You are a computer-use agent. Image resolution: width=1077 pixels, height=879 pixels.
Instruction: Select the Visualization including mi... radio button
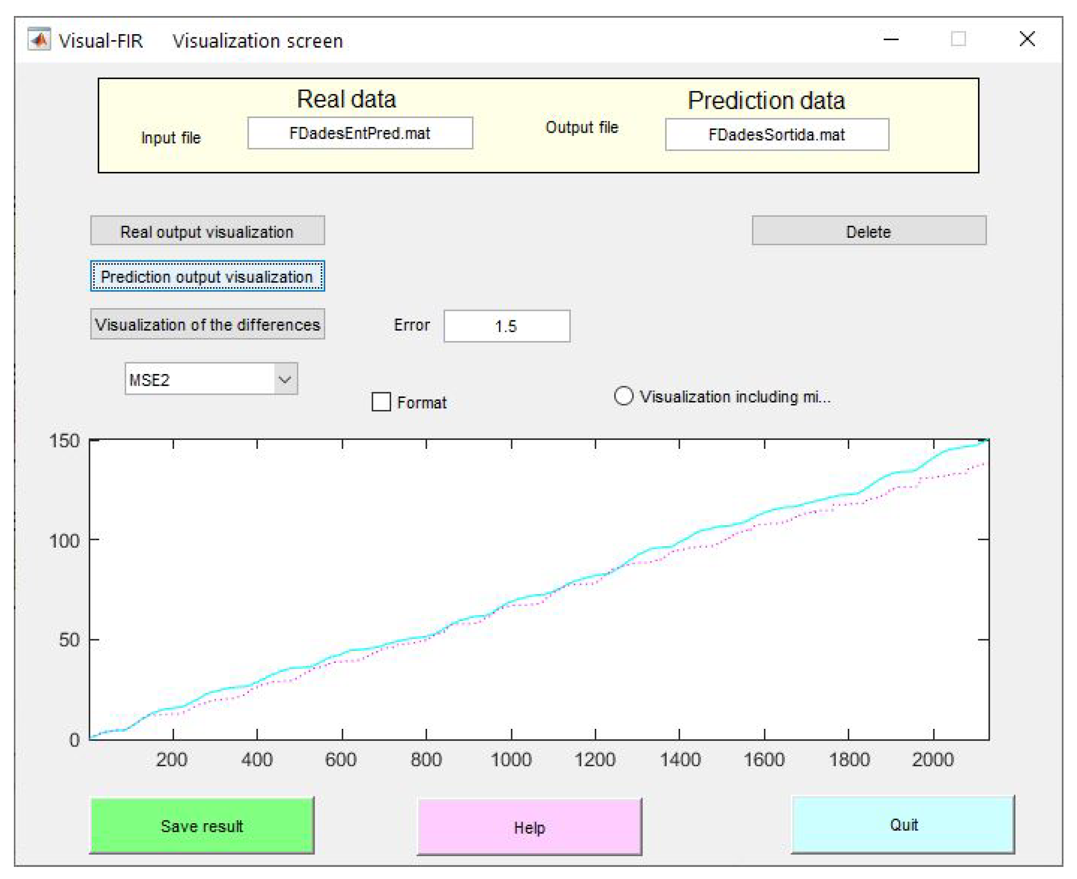[x=623, y=396]
